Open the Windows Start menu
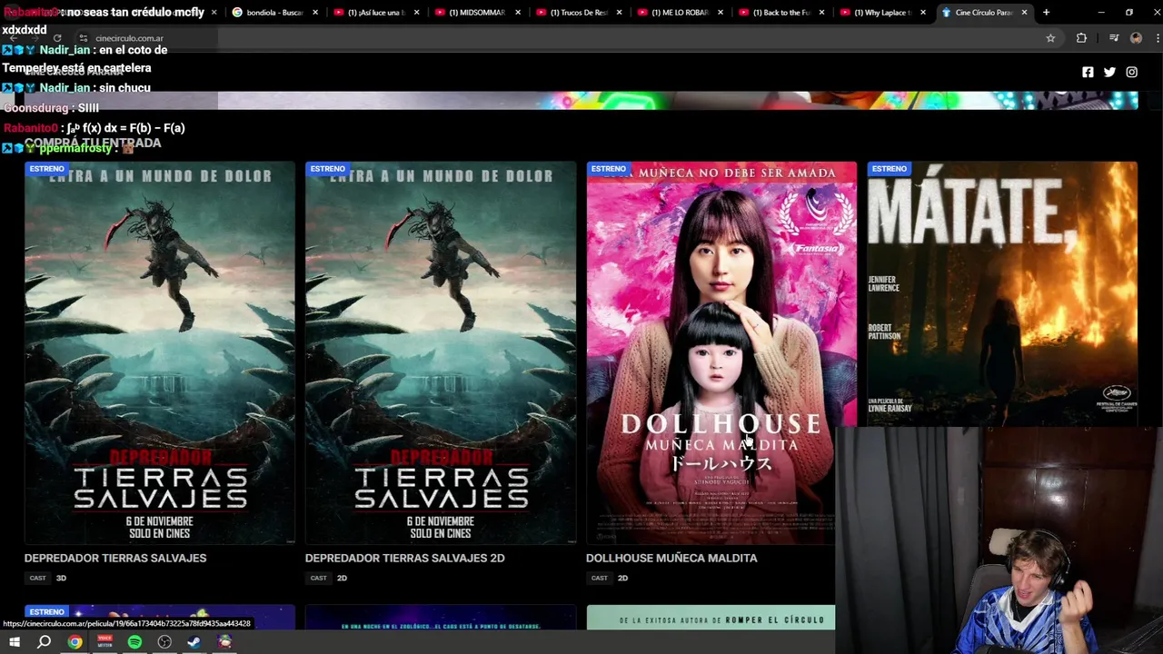This screenshot has height=654, width=1163. (15, 642)
